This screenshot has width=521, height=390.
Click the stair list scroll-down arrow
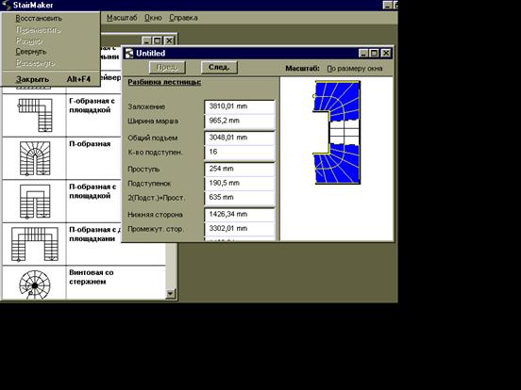(x=170, y=294)
